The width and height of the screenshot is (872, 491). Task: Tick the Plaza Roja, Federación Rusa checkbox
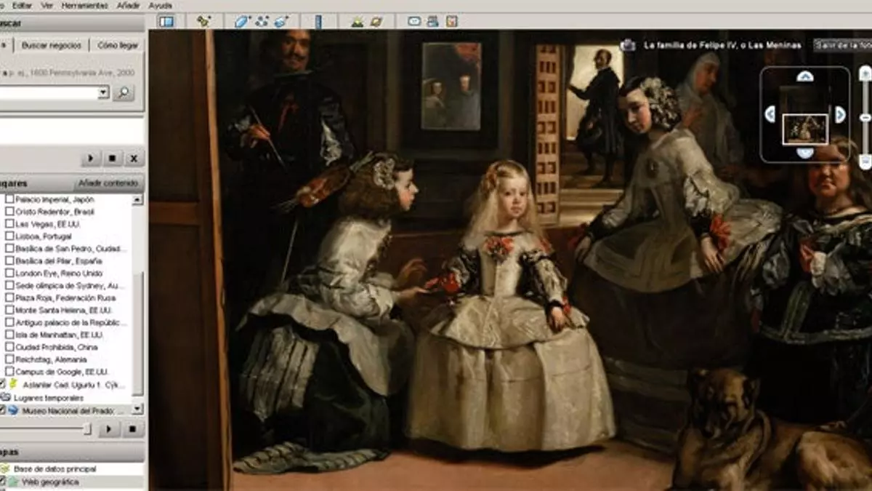coord(9,298)
